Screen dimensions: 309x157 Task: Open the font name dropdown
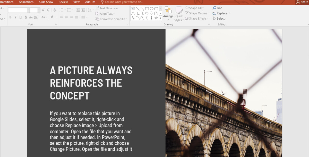pyautogui.click(x=28, y=10)
